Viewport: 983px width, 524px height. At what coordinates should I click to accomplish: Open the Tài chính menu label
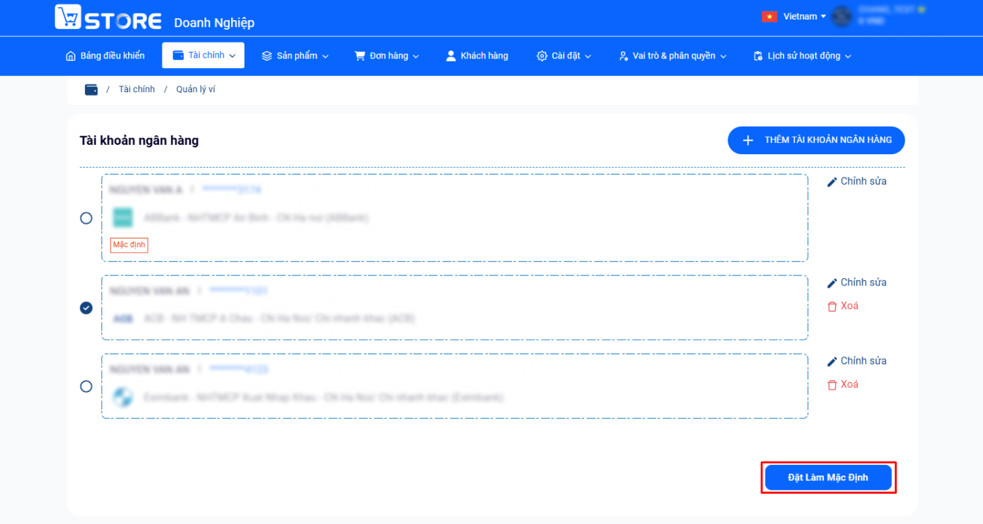206,55
